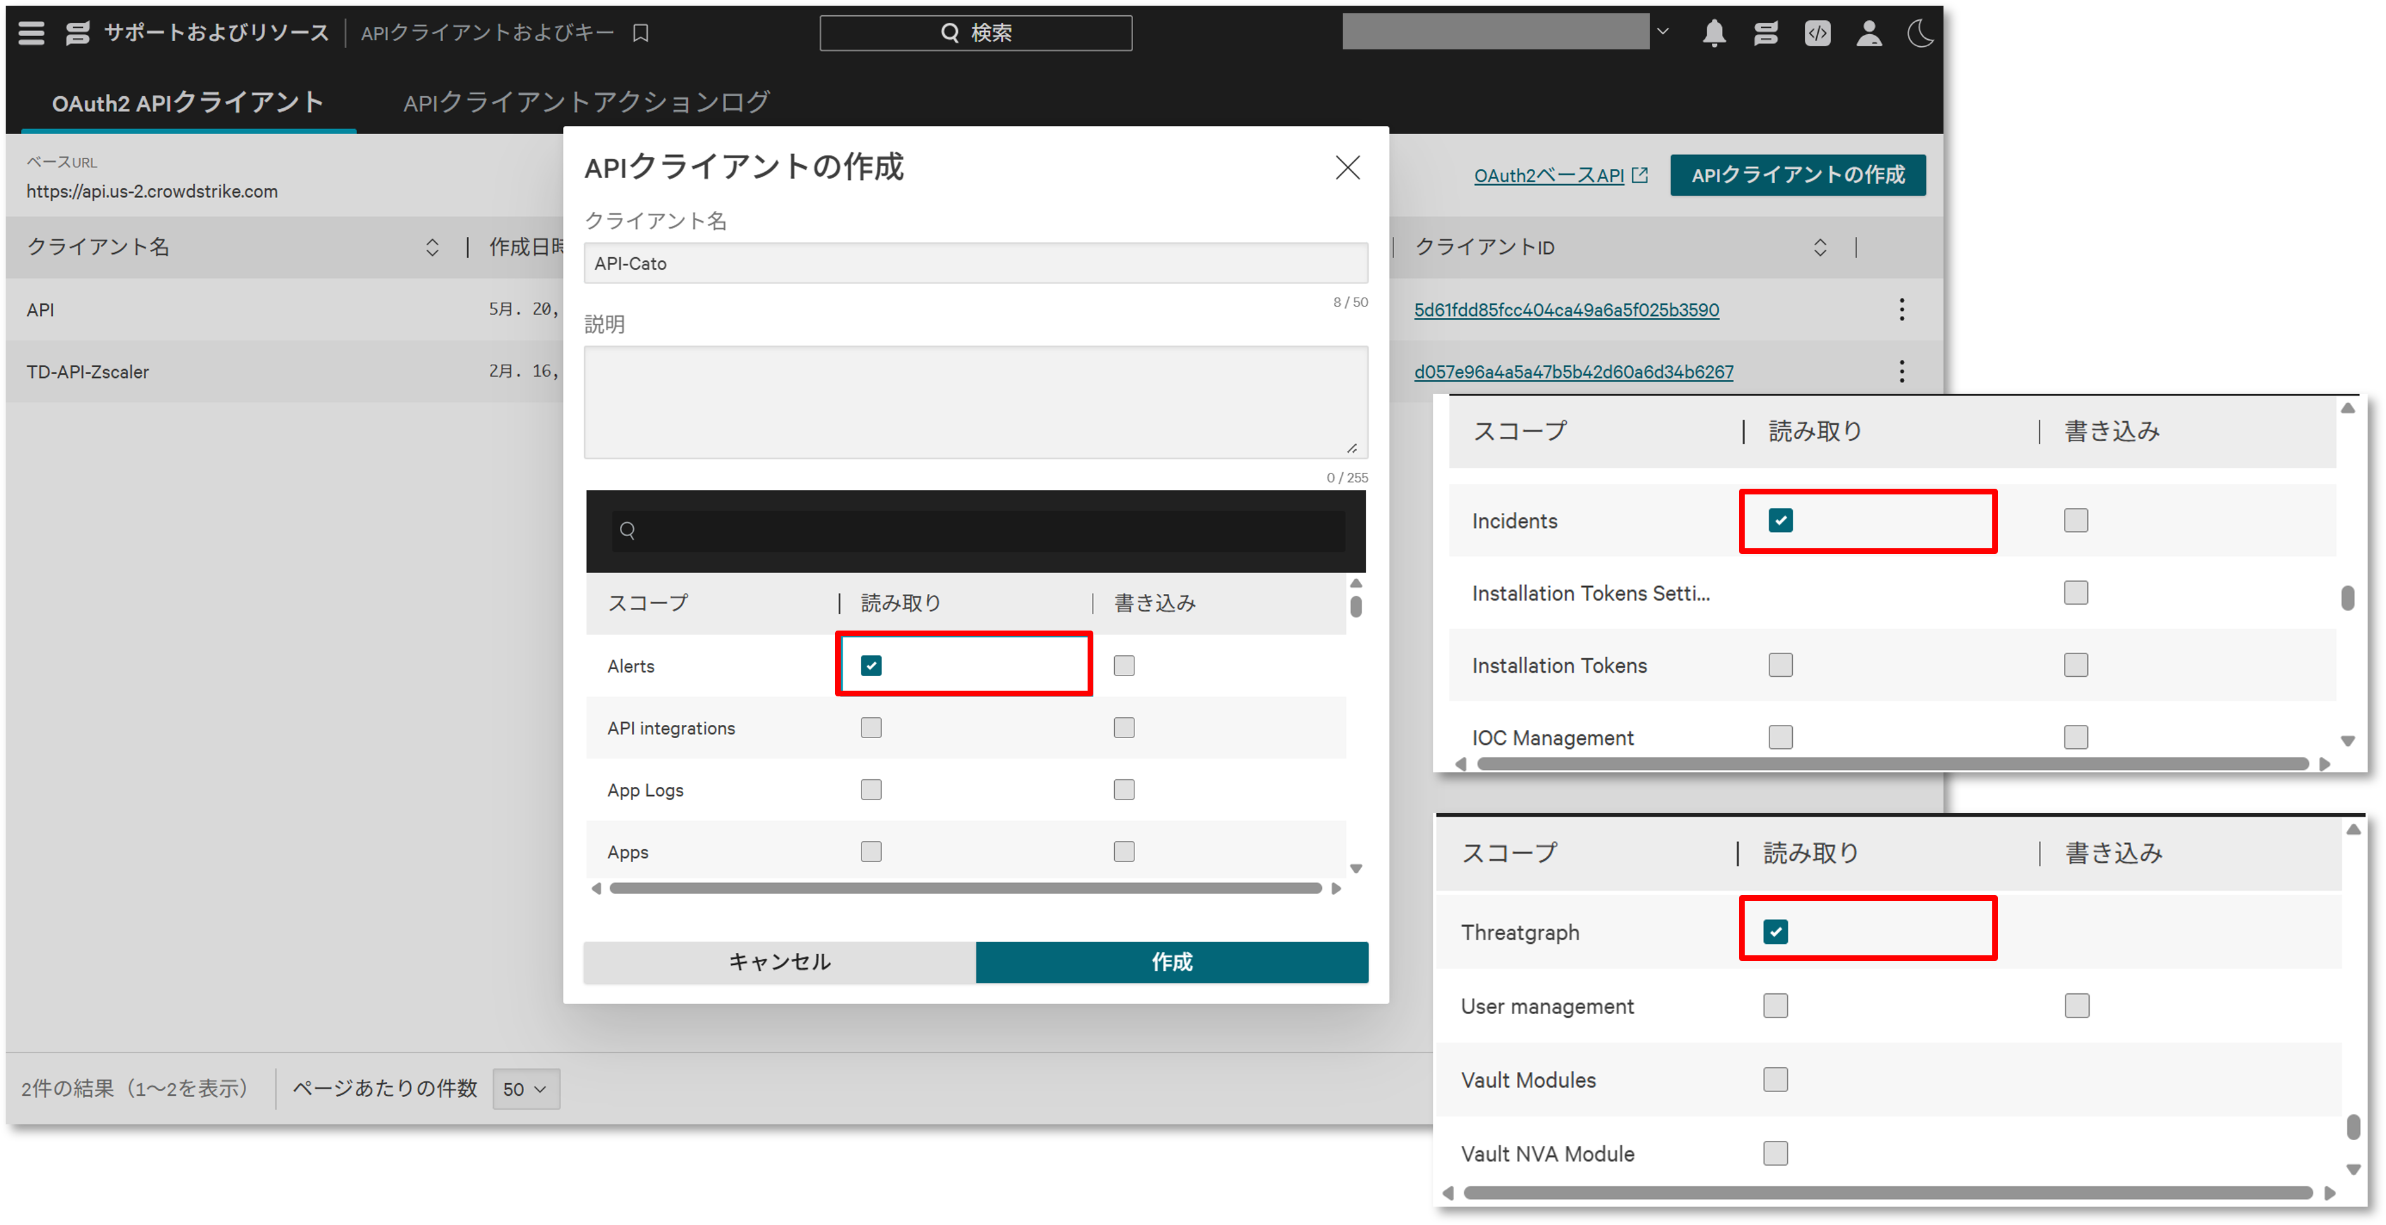The height and width of the screenshot is (1225, 2386).
Task: Uncheck the Incidents read checkbox
Action: tap(1780, 520)
